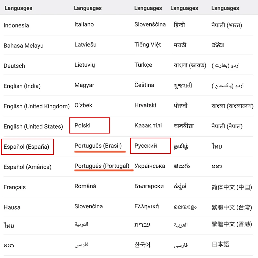Screen dimensions: 258x258
Task: Select 한국어 Korean entry
Action: click(x=142, y=245)
